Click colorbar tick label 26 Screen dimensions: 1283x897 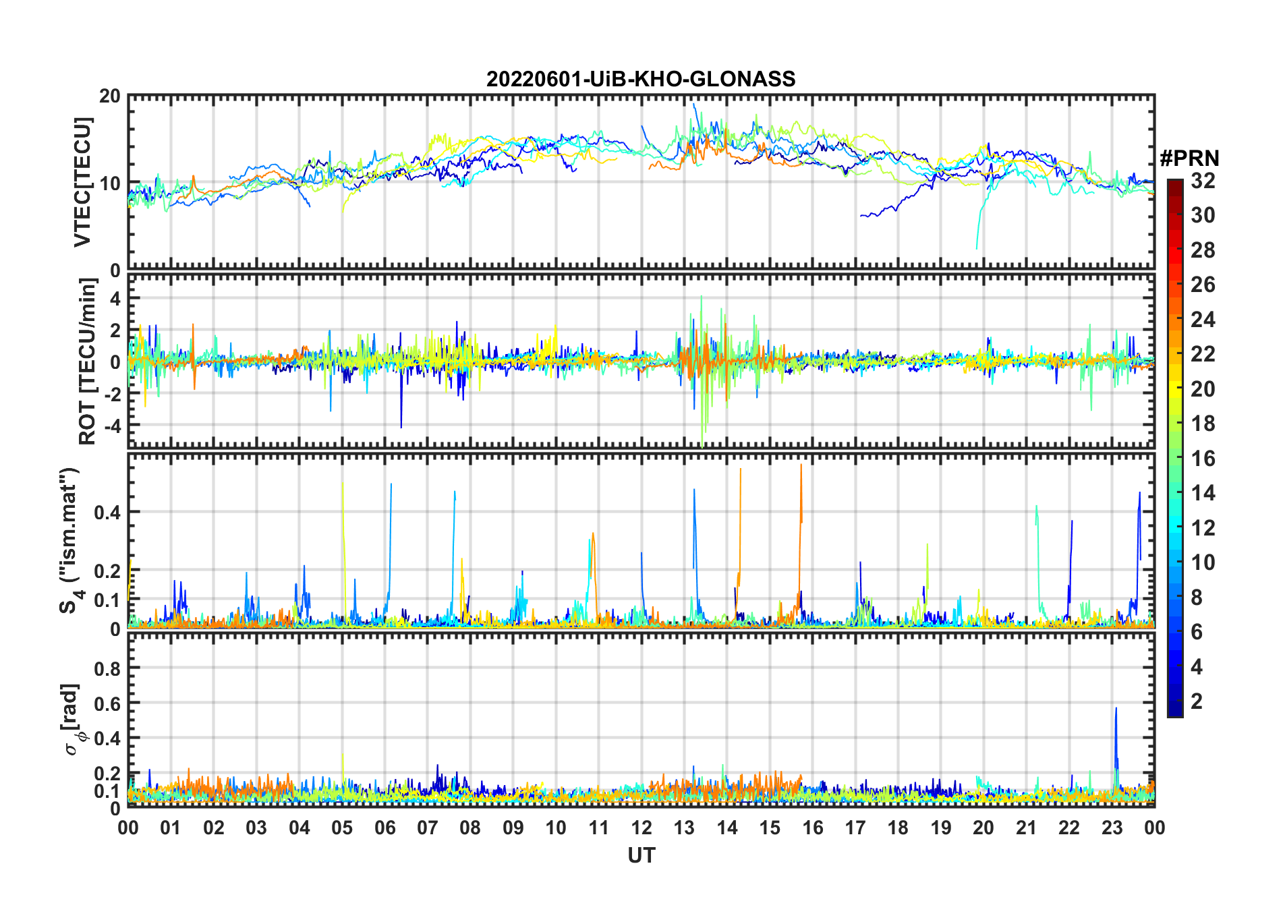1203,285
